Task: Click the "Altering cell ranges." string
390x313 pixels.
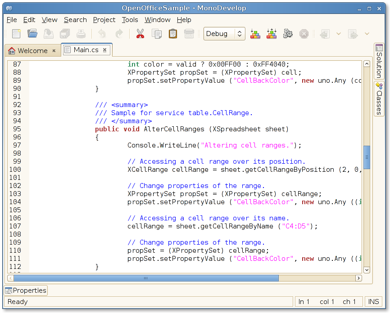Action: click(248, 145)
